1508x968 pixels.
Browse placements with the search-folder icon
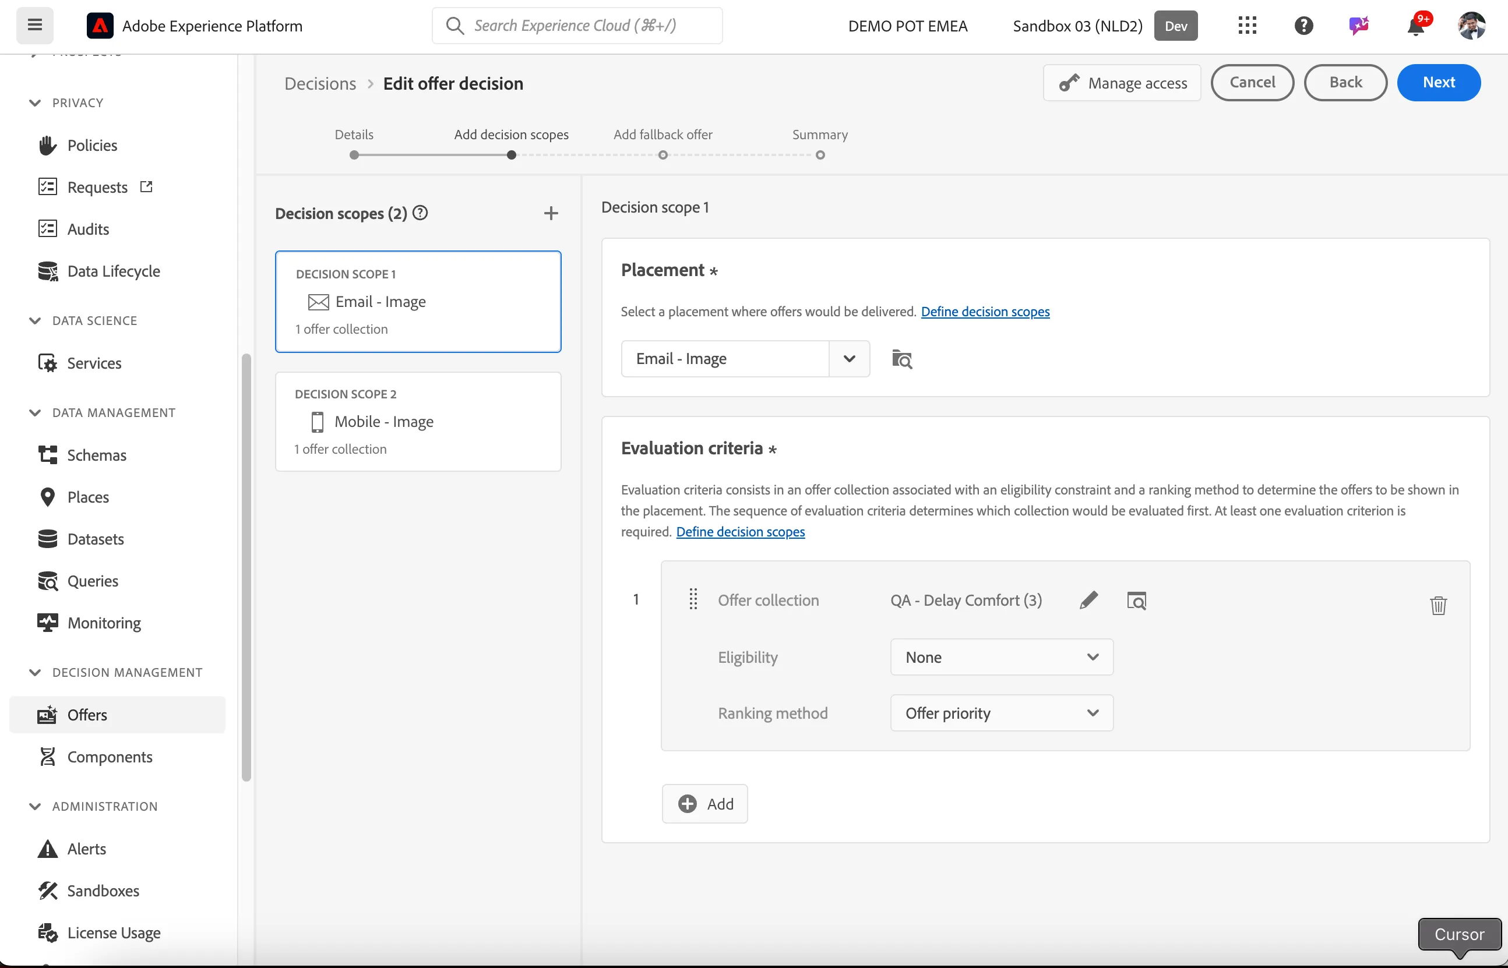coord(902,359)
